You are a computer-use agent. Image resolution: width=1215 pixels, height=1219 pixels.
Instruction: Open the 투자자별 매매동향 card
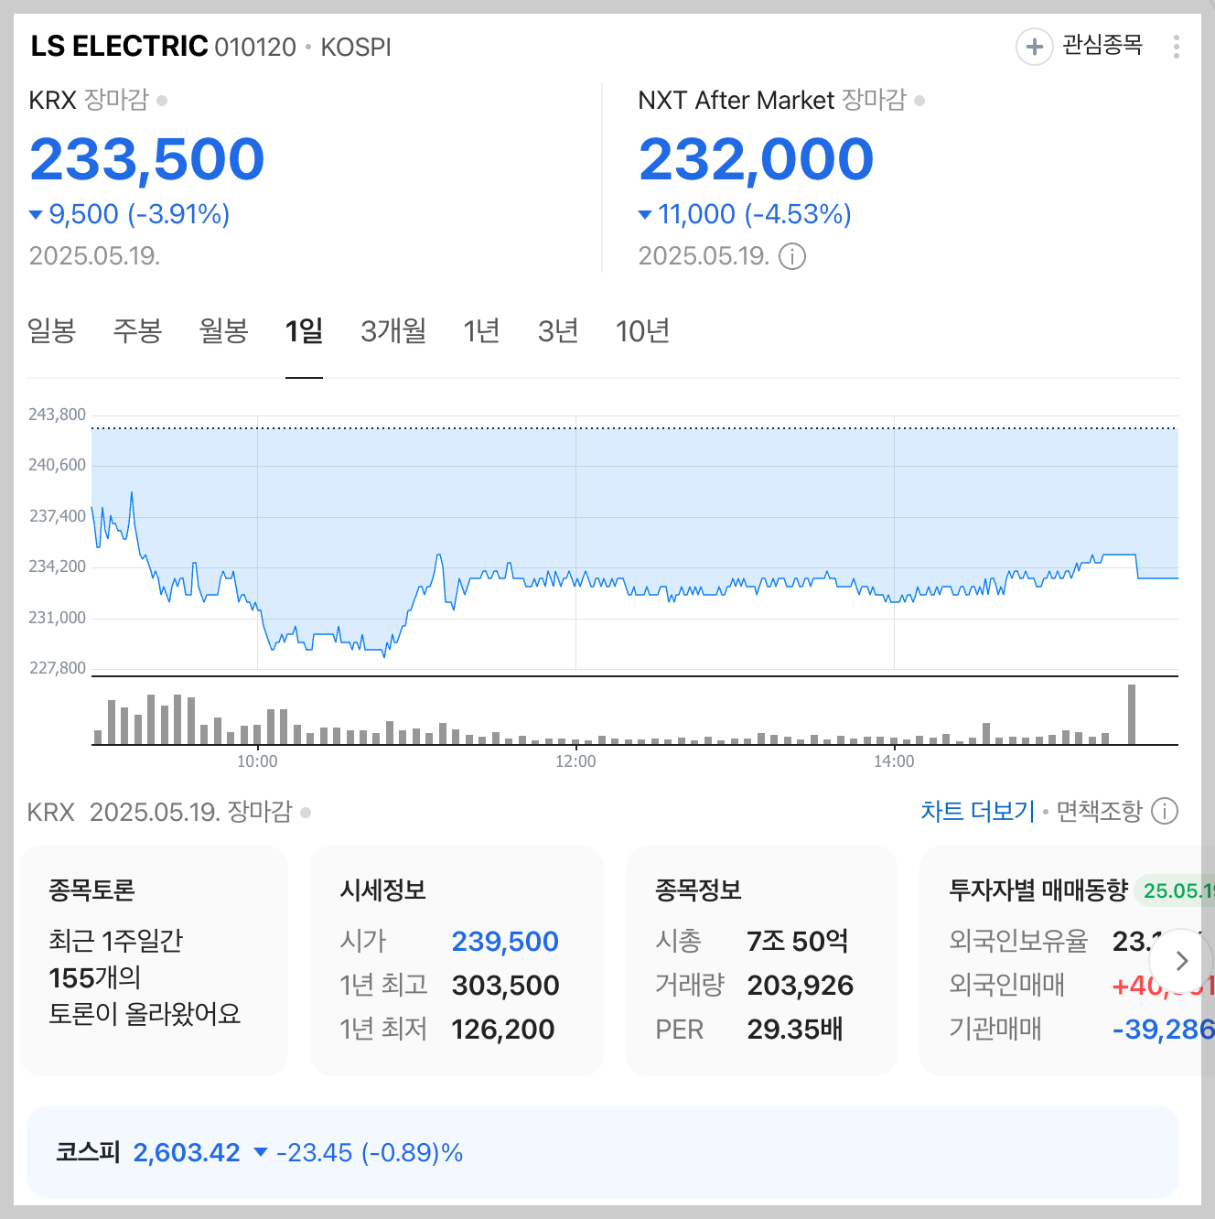coord(1067,961)
